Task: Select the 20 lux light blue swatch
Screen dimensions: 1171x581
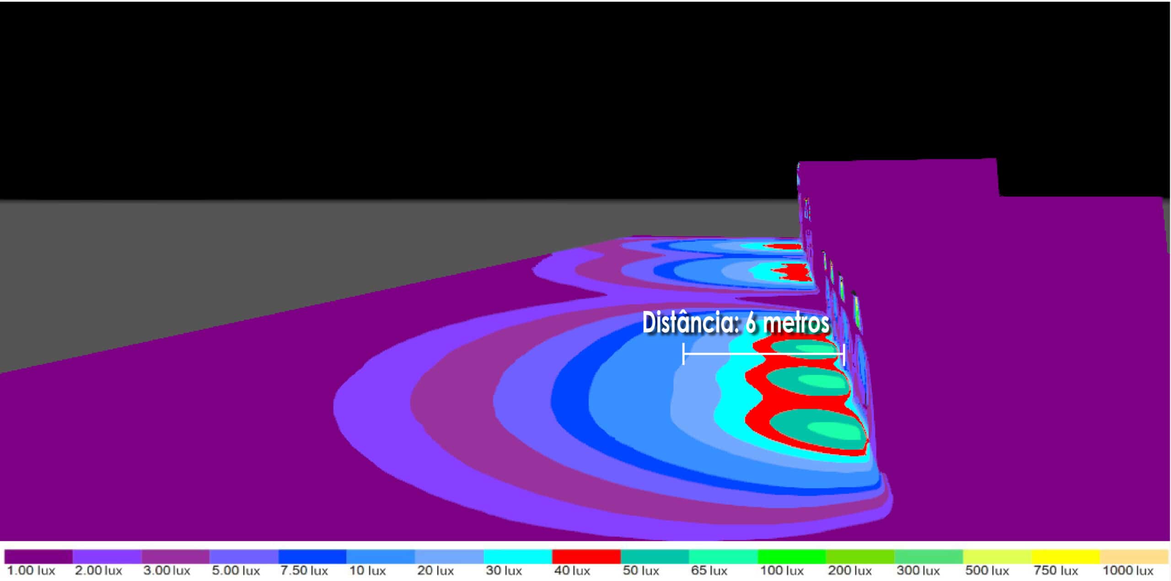Action: [449, 556]
